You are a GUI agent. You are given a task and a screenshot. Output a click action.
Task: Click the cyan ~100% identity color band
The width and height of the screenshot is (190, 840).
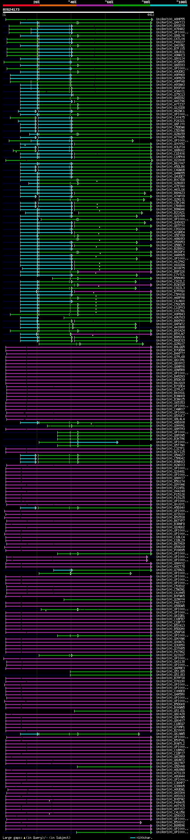169,5
